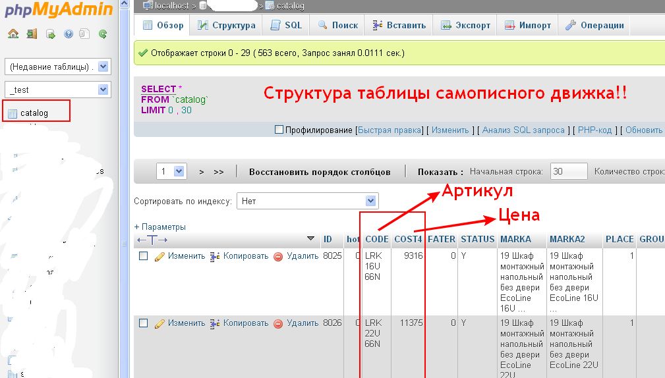This screenshot has width=665, height=378.
Task: Click the phpMyAdmin logo
Action: (x=59, y=9)
